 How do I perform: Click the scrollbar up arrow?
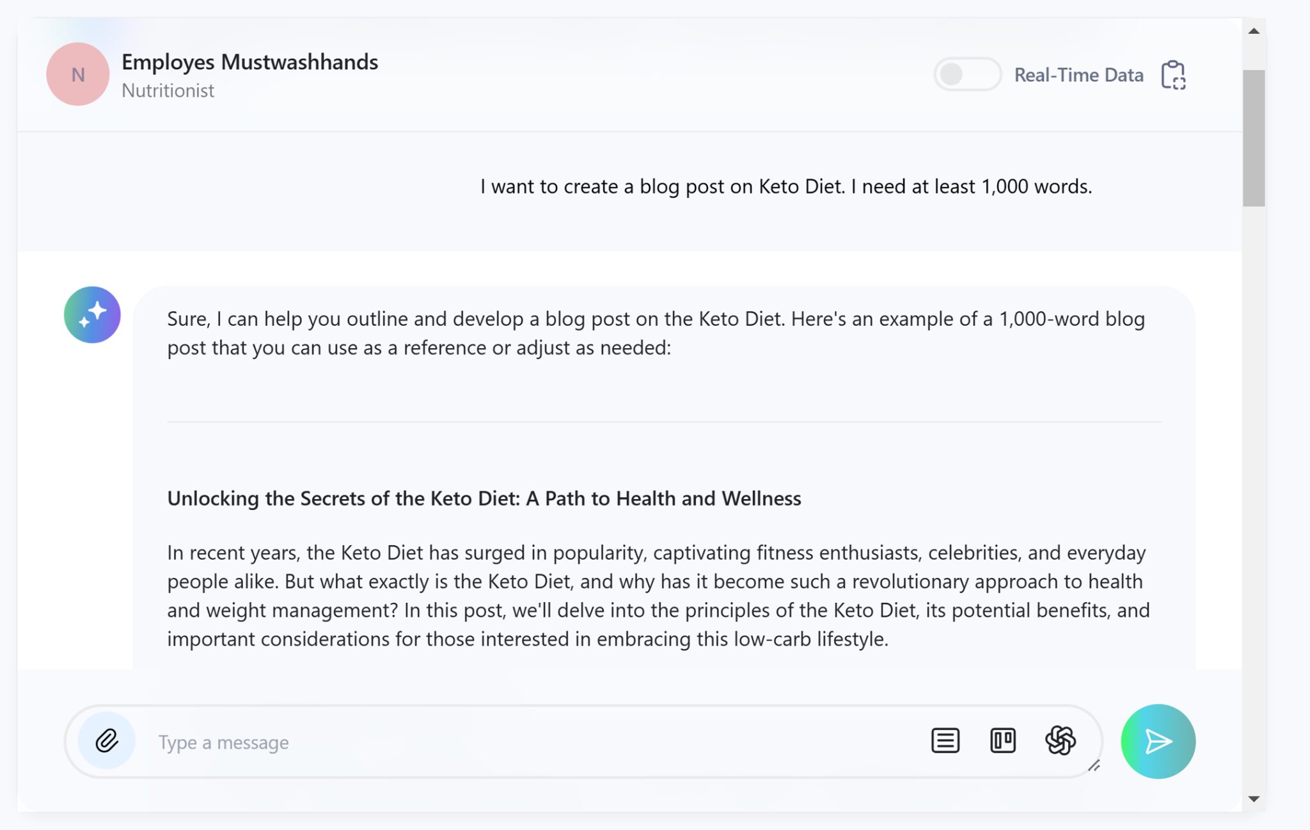(x=1254, y=31)
